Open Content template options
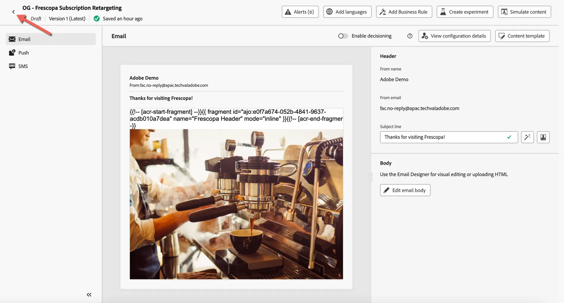 (x=522, y=36)
